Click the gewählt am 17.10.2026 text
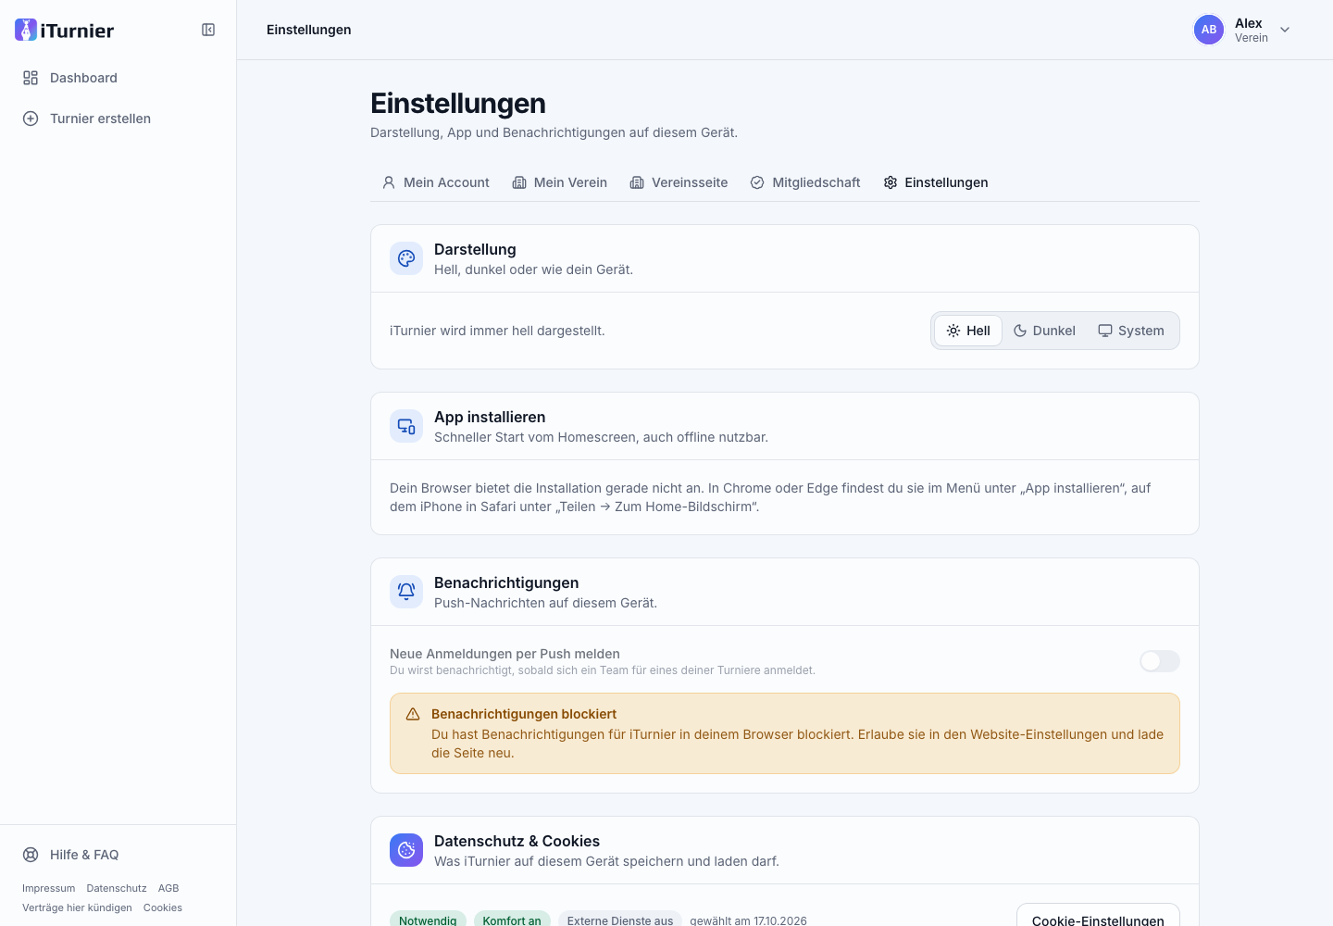This screenshot has height=926, width=1333. (x=748, y=920)
